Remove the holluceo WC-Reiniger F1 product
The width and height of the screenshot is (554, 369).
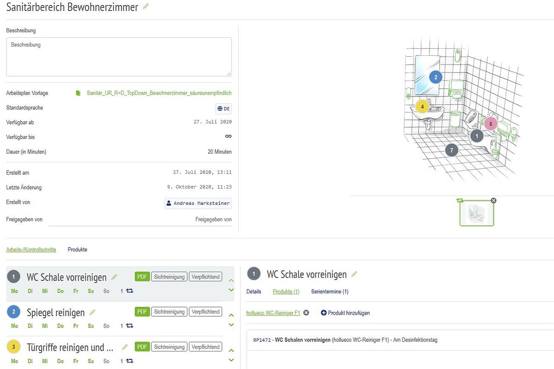tap(306, 313)
